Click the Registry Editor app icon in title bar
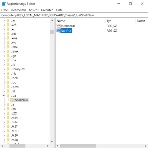This screenshot has width=148, height=148. (x=4, y=4)
